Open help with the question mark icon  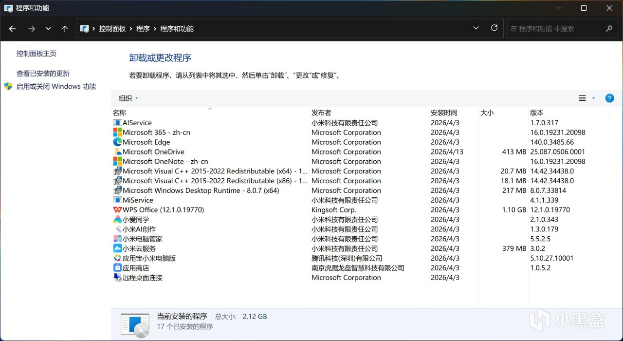[x=609, y=98]
